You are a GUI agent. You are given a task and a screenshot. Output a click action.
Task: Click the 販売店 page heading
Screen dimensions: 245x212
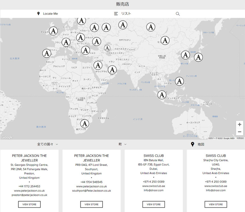[122, 4]
